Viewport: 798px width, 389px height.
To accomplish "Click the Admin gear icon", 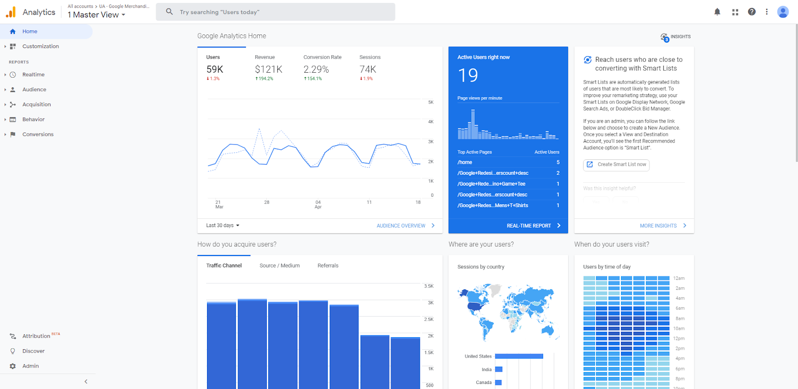I will coord(13,366).
